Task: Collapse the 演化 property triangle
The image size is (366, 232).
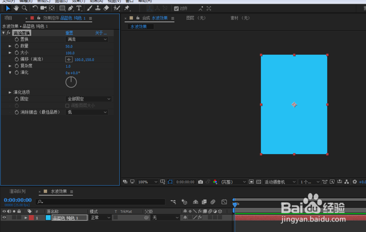Action: point(10,72)
